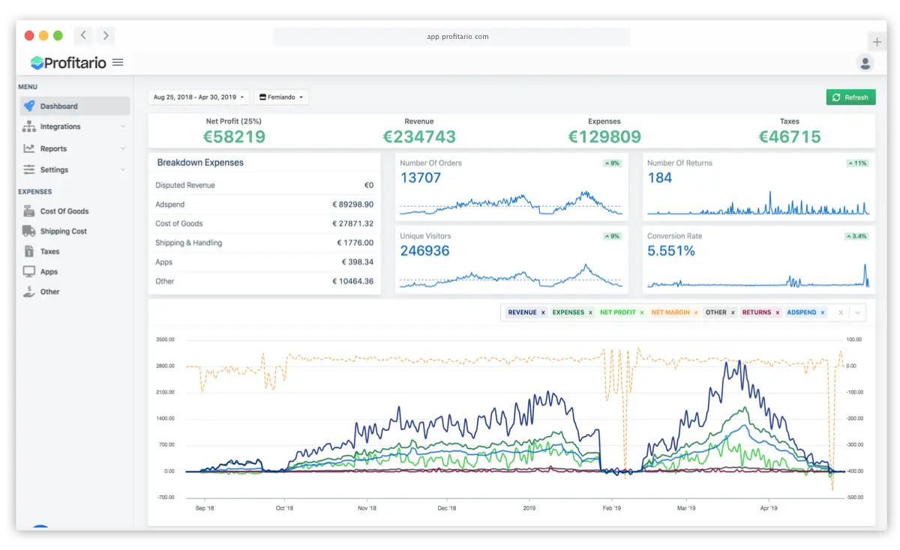Viewport: 900px width, 550px height.
Task: Expand the Femiando store selector
Action: [x=280, y=97]
